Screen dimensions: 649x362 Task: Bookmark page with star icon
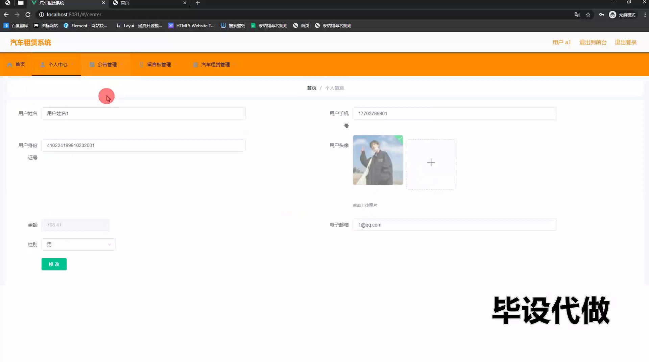click(x=588, y=15)
